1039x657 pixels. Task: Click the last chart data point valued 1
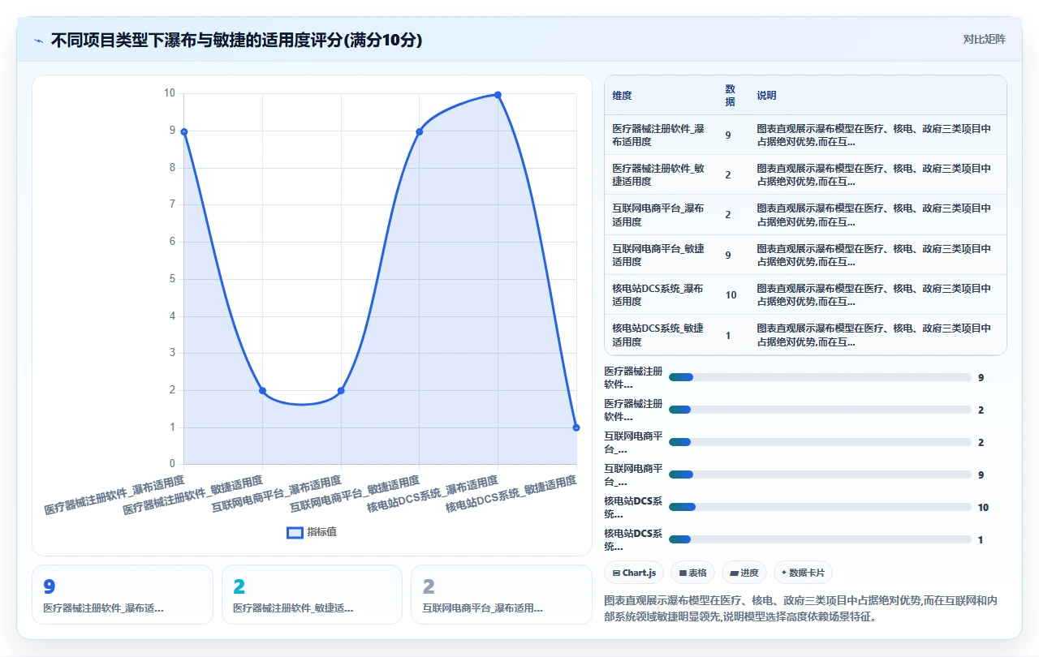pyautogui.click(x=576, y=427)
